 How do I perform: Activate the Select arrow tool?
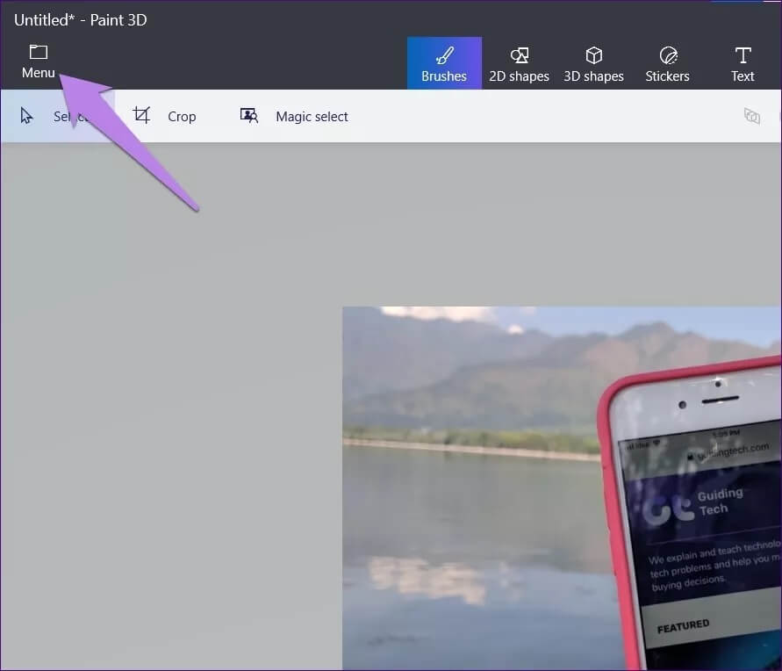57,116
